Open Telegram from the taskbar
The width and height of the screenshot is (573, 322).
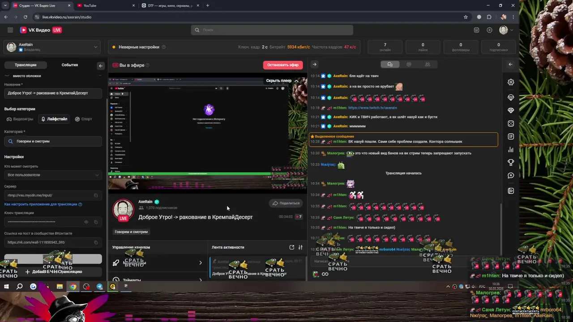pyautogui.click(x=99, y=287)
